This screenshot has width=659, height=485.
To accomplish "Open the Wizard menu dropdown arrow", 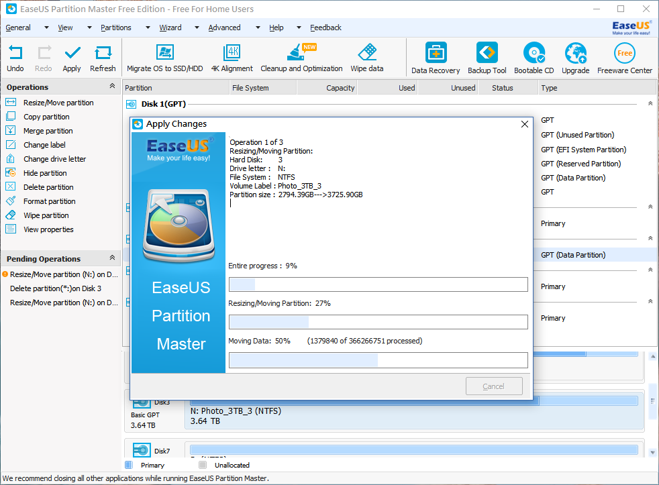I will tap(197, 28).
